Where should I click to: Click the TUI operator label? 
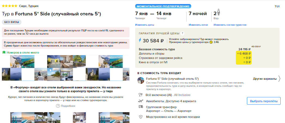coord(277,6)
